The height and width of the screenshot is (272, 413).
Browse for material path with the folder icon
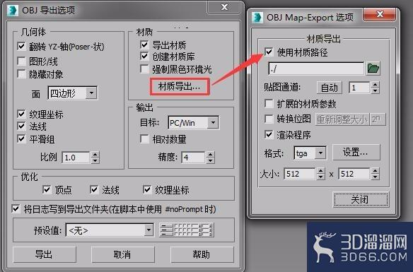[x=373, y=69]
